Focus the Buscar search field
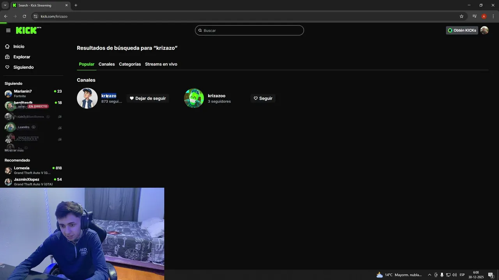This screenshot has height=280, width=499. point(249,30)
